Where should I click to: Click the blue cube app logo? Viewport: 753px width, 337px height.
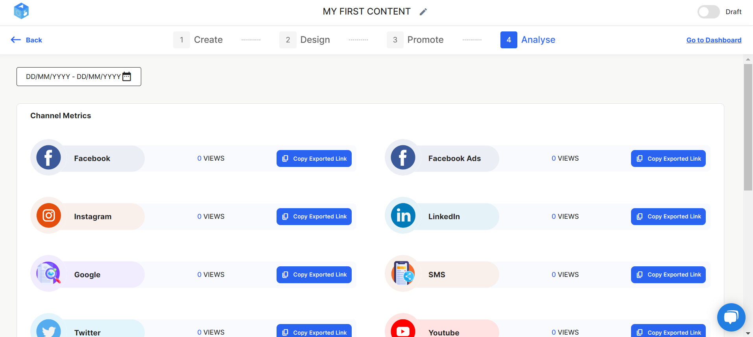tap(21, 11)
